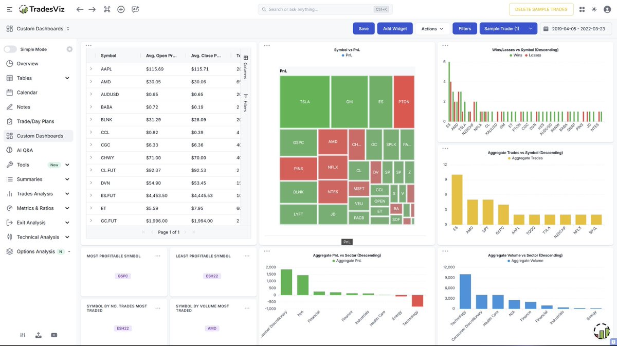Focus the Search or ask anything field
The width and height of the screenshot is (617, 346).
coord(325,9)
